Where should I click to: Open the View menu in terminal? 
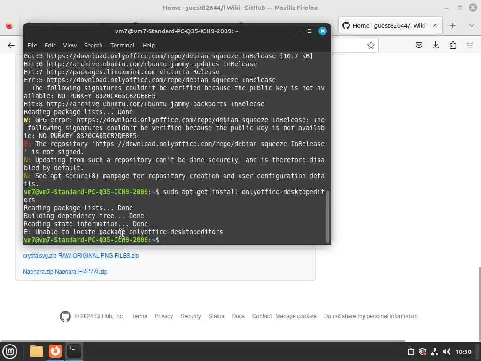coord(70,45)
